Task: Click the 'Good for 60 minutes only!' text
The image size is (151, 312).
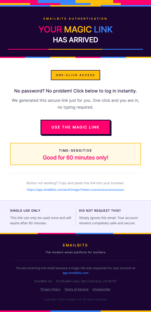Action: pos(75,158)
